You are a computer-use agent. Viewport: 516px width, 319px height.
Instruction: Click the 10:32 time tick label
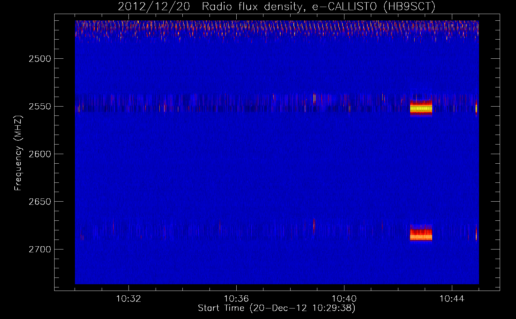(129, 299)
